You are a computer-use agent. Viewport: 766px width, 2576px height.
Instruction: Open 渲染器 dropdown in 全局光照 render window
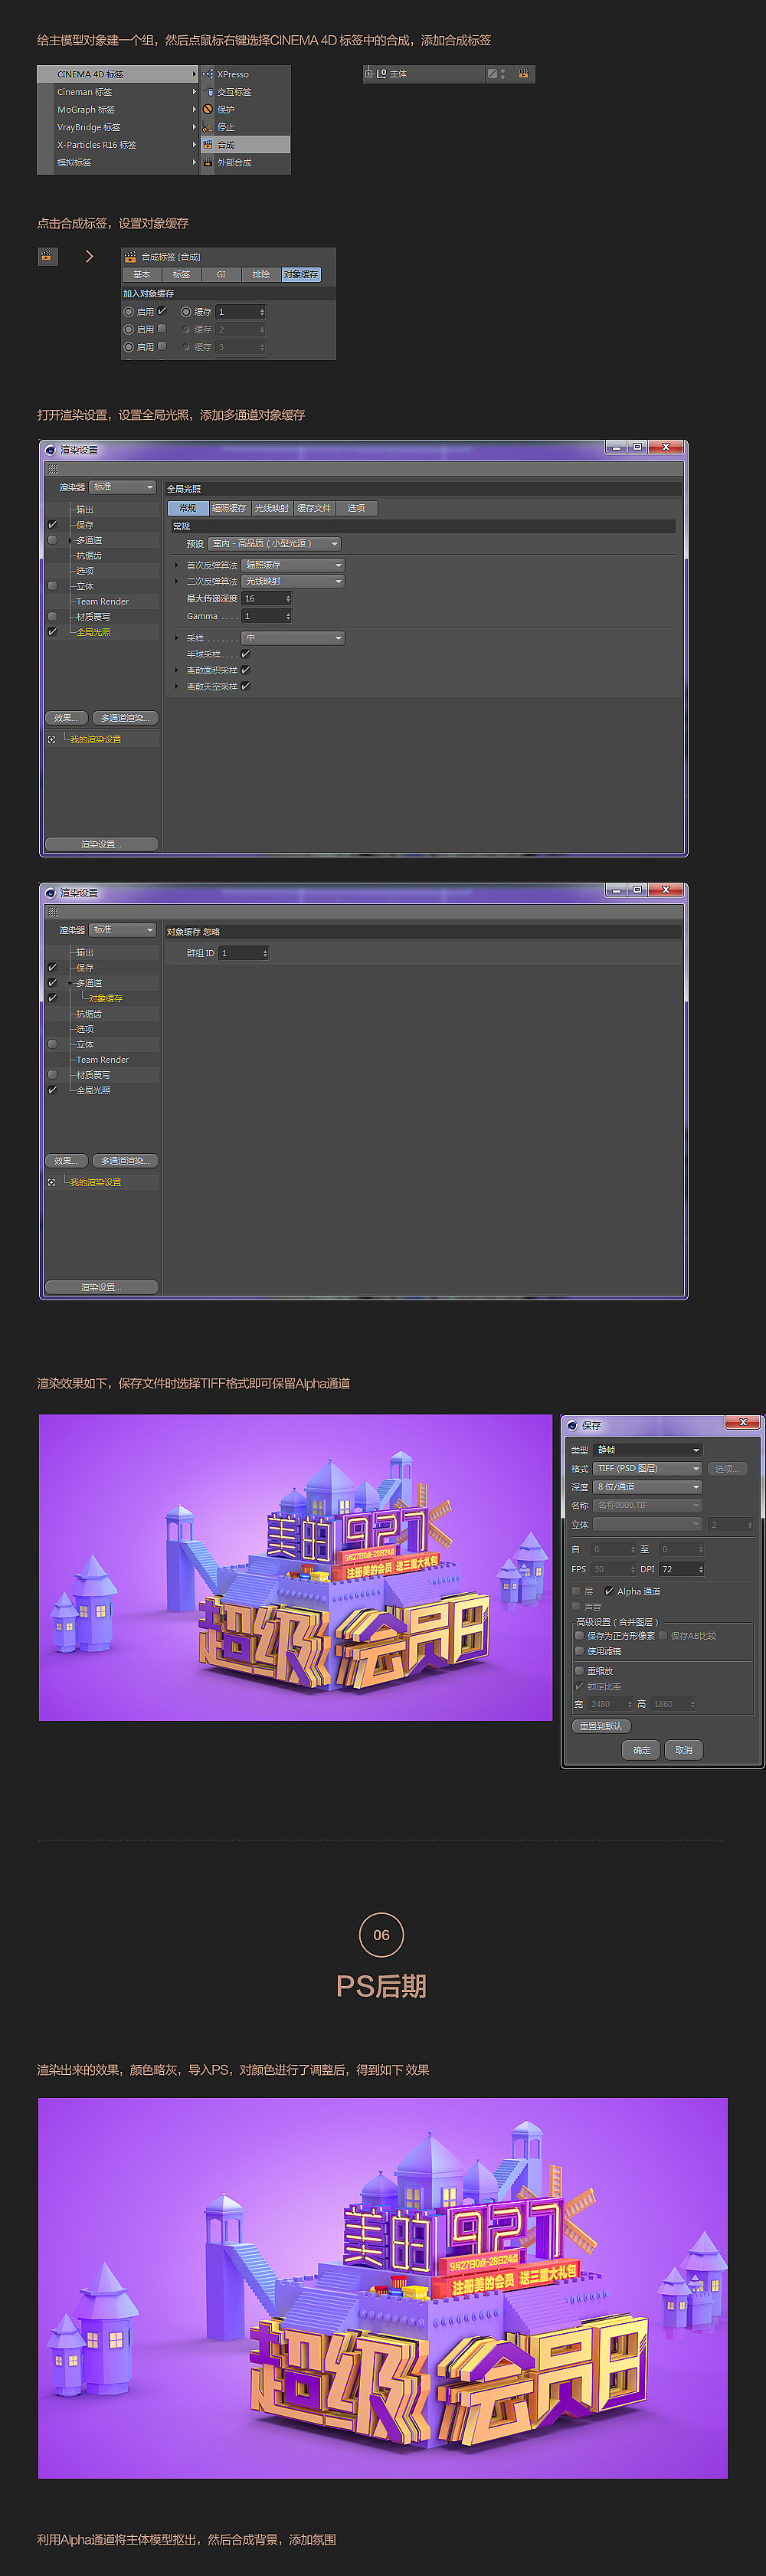click(123, 487)
